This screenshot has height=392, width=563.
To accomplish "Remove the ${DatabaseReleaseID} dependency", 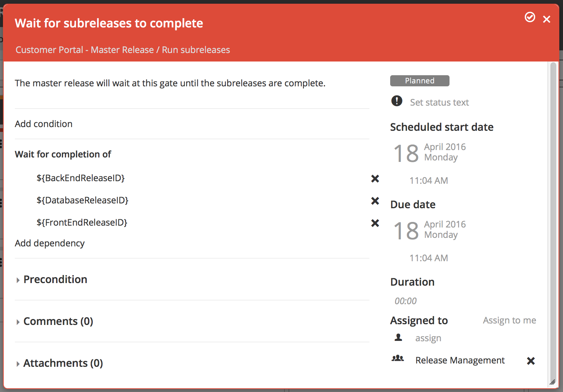I will click(x=375, y=201).
